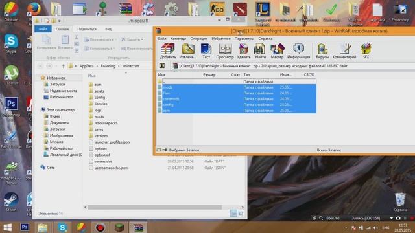Screen dimensions: 415x233
Task: Open WinRAR Операции menu
Action: coord(199,39)
